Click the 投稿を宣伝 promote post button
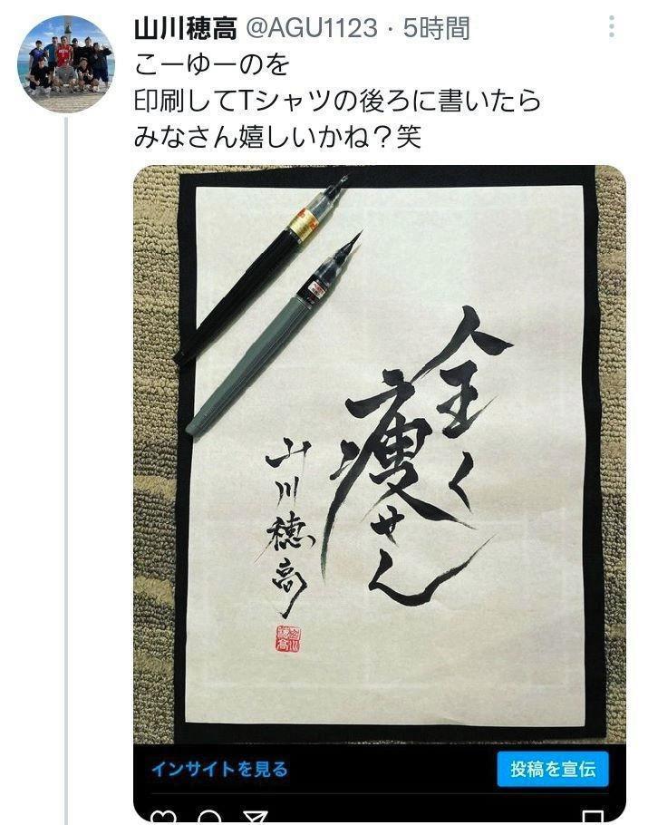The image size is (648, 825). click(x=552, y=769)
